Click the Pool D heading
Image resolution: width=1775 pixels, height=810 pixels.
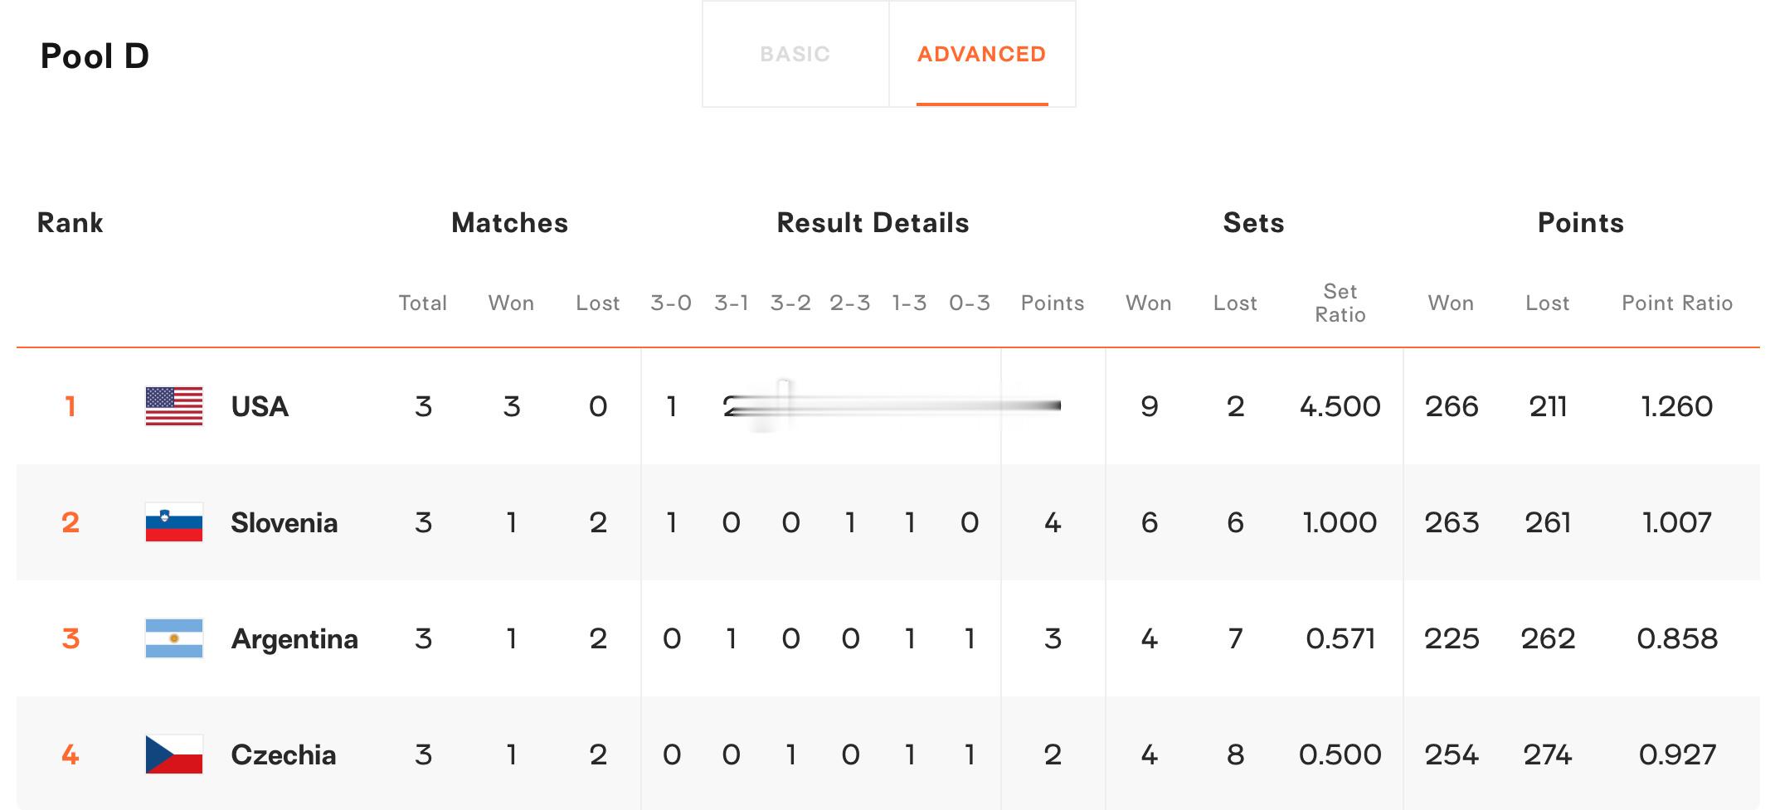95,56
